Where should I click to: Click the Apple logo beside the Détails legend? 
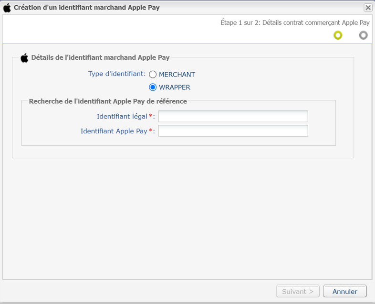pyautogui.click(x=24, y=58)
